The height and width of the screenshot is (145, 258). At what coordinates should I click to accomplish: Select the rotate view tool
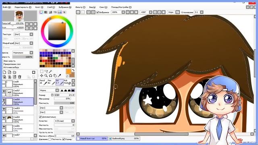coord(50,76)
